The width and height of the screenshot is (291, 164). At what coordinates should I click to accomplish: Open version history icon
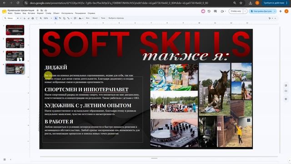[x=209, y=11]
